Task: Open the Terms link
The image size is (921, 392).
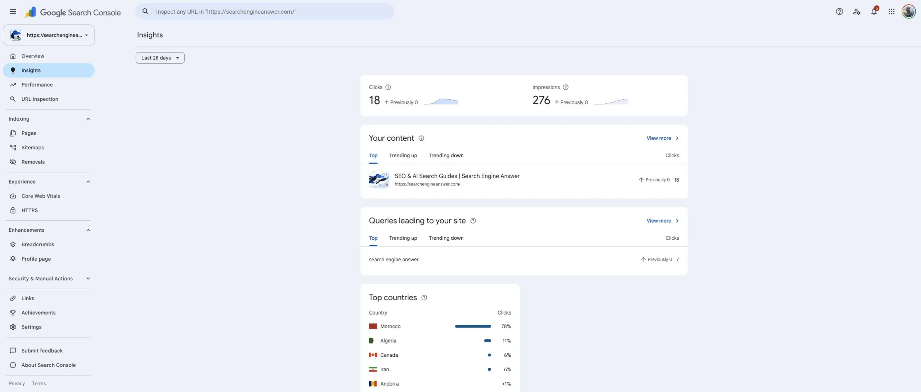Action: pos(39,384)
